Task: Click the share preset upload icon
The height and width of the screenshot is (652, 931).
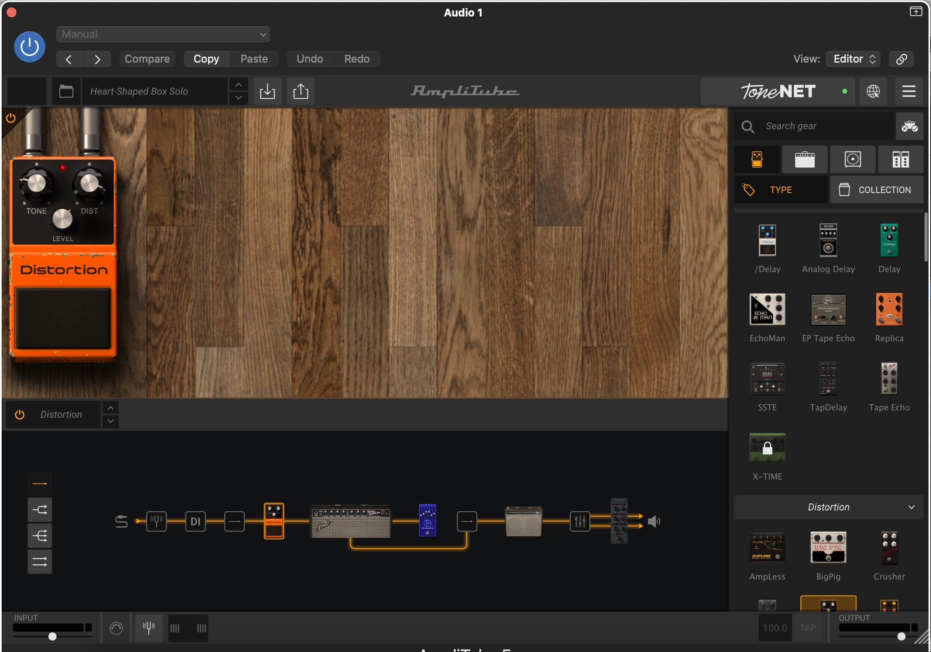Action: pyautogui.click(x=301, y=91)
